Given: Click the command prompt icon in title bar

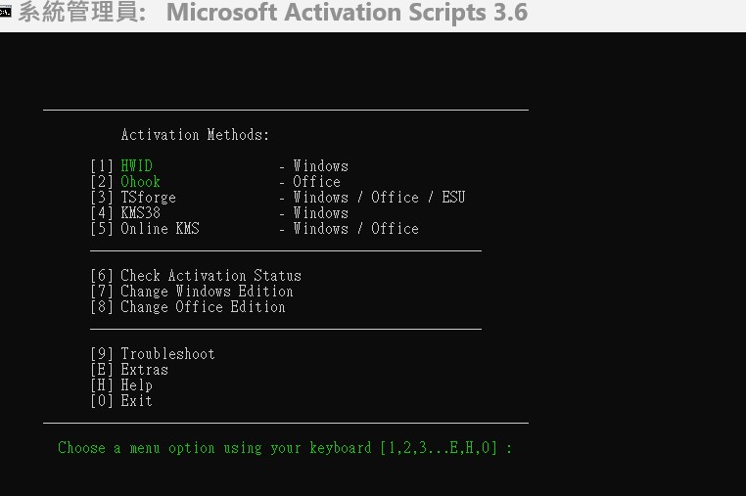Looking at the screenshot, I should tap(6, 13).
